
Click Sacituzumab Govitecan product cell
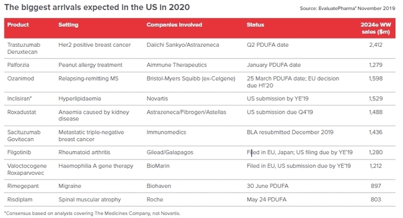coord(24,136)
